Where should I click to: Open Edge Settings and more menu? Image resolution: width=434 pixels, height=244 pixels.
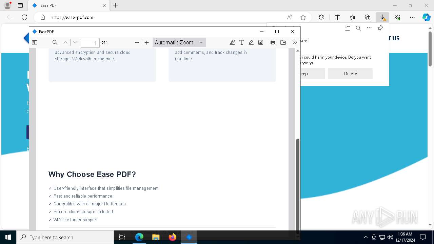[x=412, y=17]
